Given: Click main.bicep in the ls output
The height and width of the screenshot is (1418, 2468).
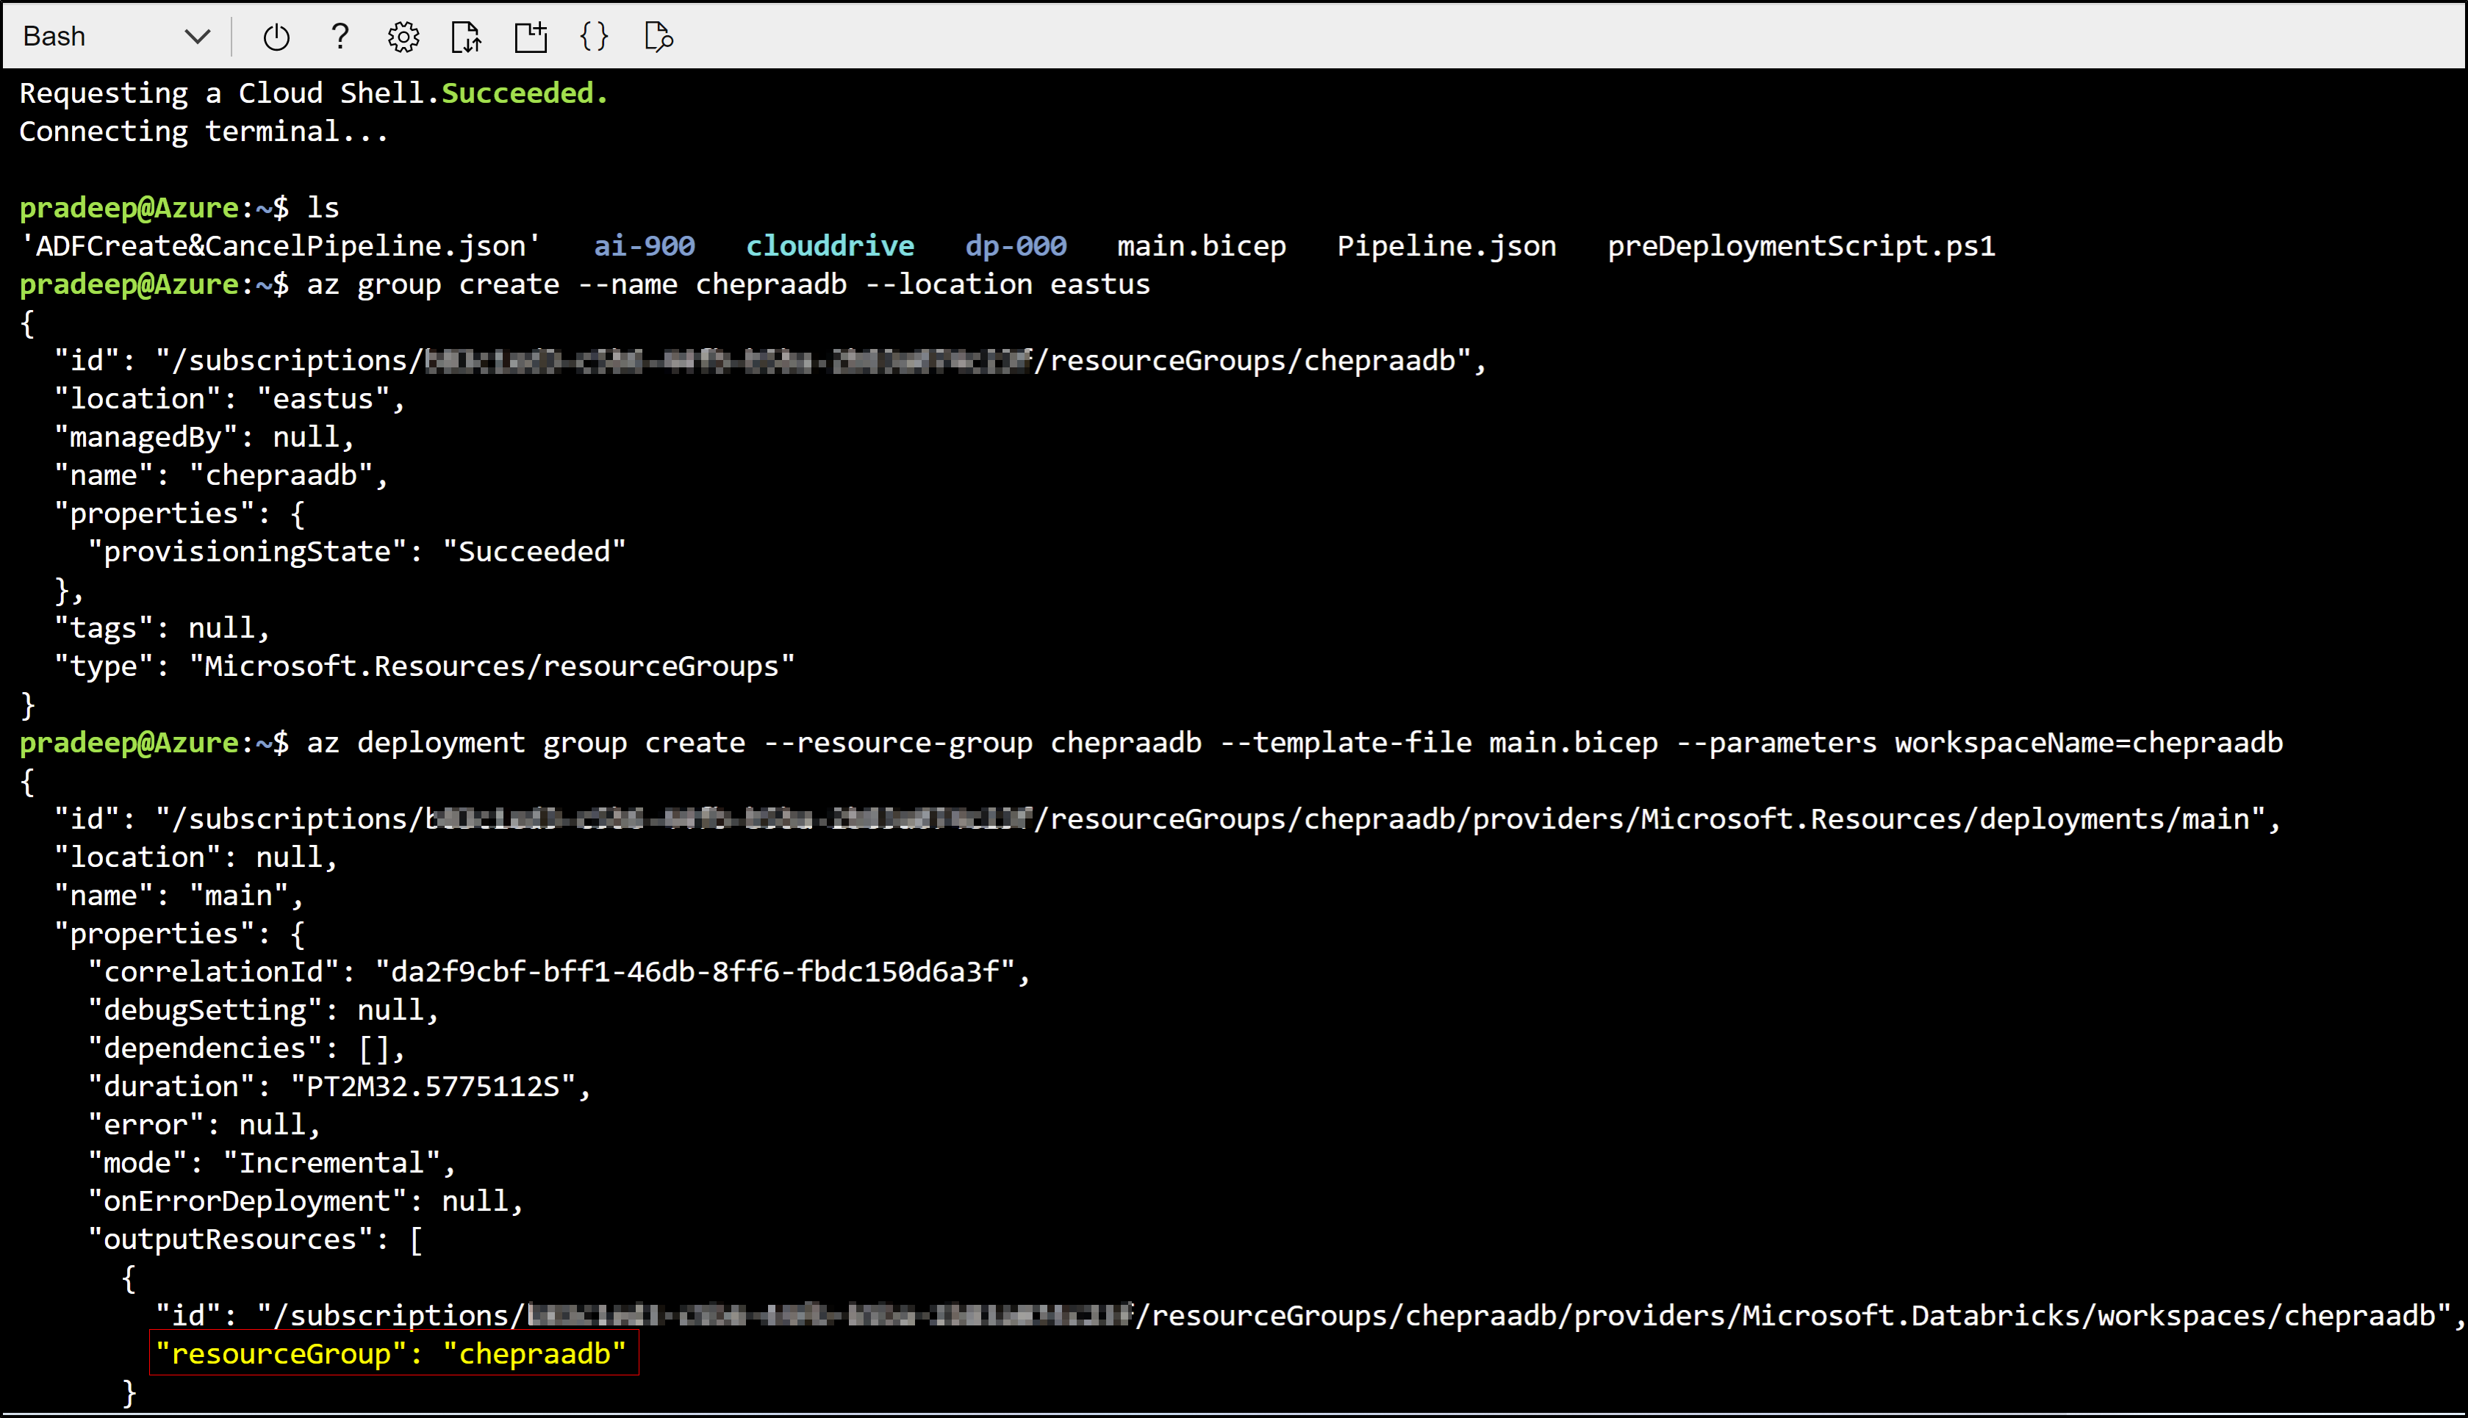Looking at the screenshot, I should 1202,245.
